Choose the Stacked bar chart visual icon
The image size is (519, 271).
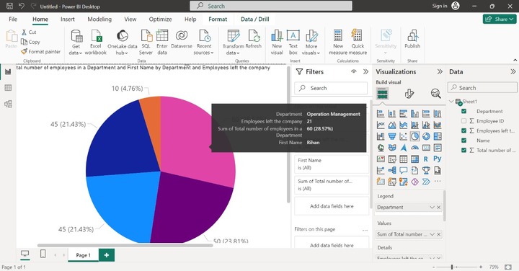[381, 114]
